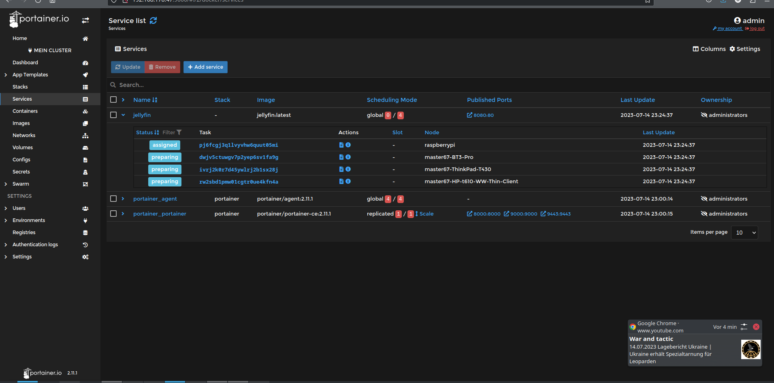Check the portainer_portainer service checkbox
Image resolution: width=774 pixels, height=383 pixels.
tap(113, 214)
